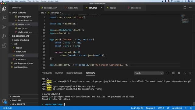The height and width of the screenshot is (110, 195).
Task: Open editor More Actions ellipsis
Action: (x=190, y=8)
